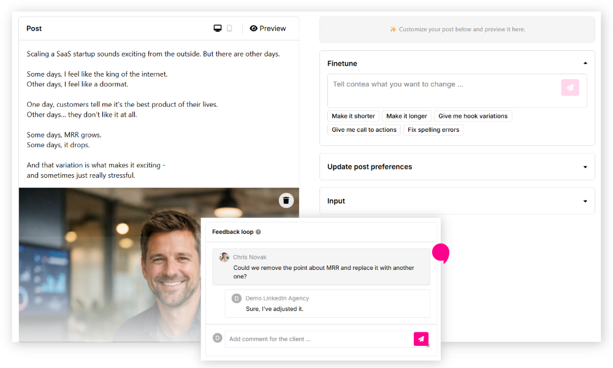Expand the Input section
This screenshot has height=368, width=613.
[x=585, y=201]
